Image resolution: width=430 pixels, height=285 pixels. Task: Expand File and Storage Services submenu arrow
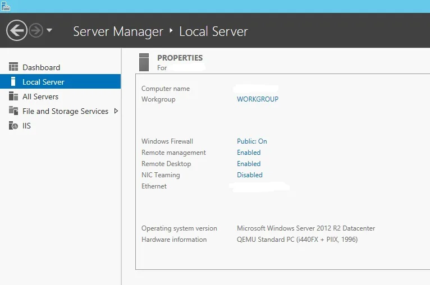(116, 111)
